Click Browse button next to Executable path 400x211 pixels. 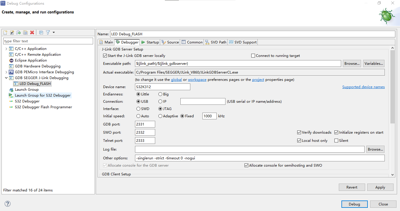(x=352, y=64)
